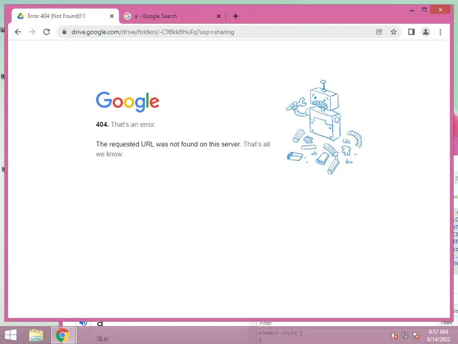Open the Action Center flag icon
The image size is (458, 344).
point(416,335)
